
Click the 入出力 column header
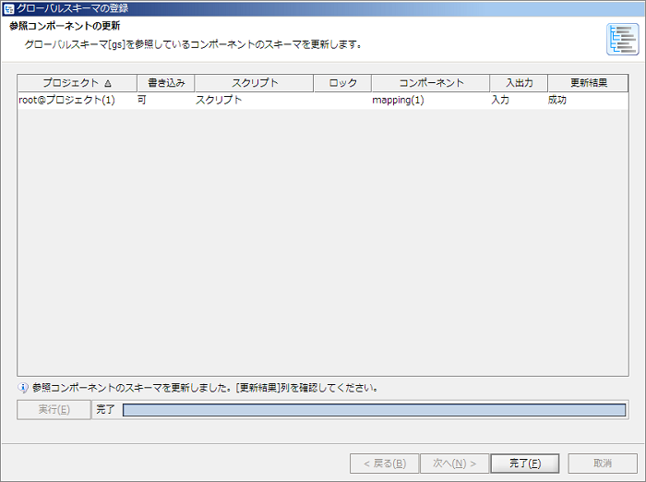pos(519,83)
